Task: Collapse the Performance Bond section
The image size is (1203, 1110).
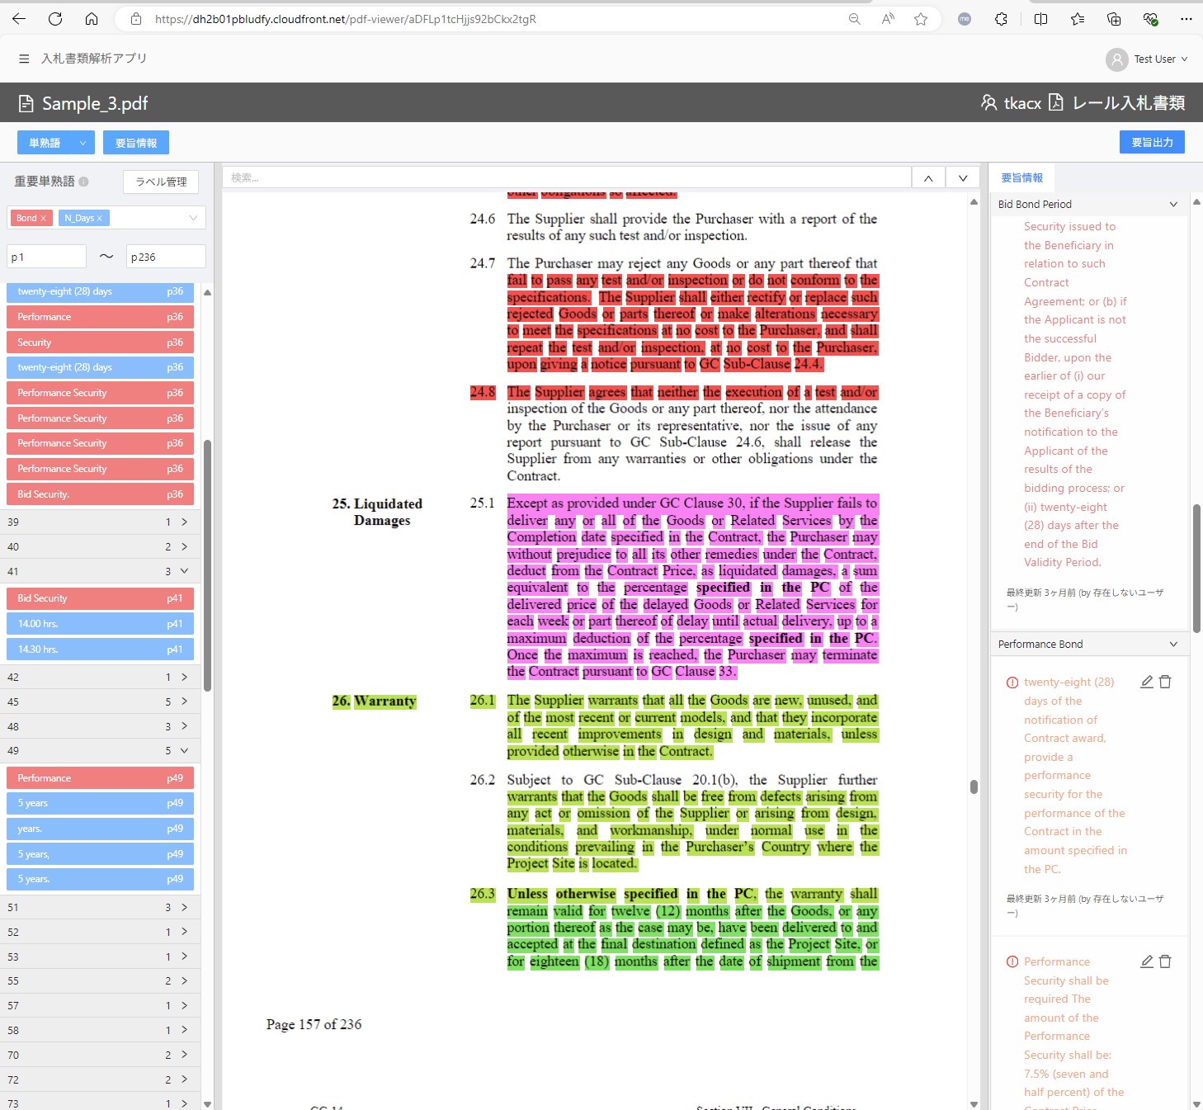Action: click(x=1173, y=645)
